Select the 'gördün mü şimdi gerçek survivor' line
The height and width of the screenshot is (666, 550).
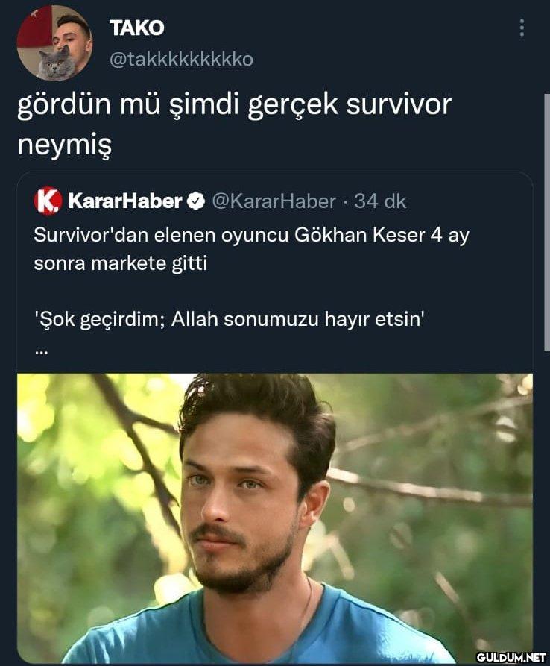234,105
